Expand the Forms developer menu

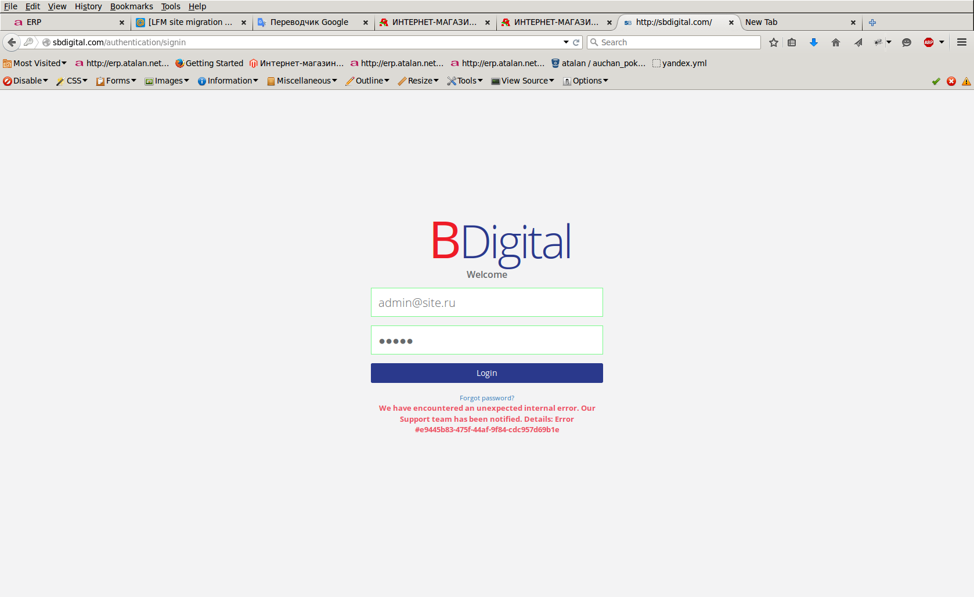click(116, 81)
